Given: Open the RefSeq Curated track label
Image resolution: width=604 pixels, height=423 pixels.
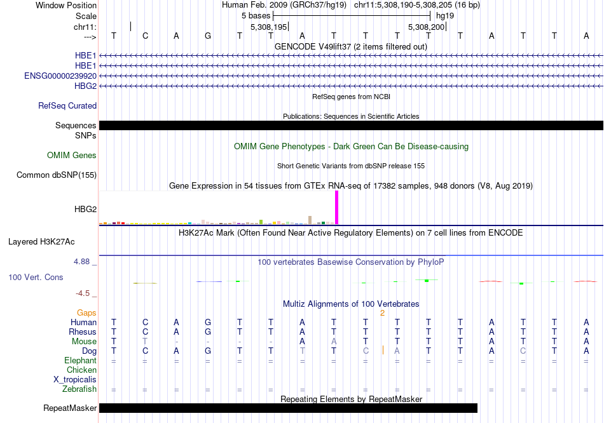Looking at the screenshot, I should pyautogui.click(x=67, y=106).
